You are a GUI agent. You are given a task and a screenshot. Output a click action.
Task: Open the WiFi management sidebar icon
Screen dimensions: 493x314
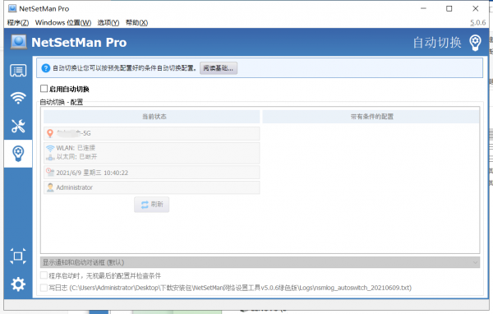pyautogui.click(x=18, y=98)
